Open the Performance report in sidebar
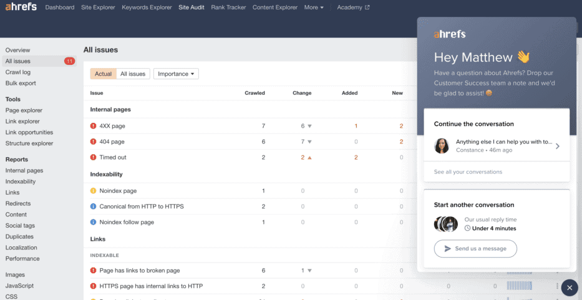This screenshot has height=300, width=582. (x=22, y=258)
